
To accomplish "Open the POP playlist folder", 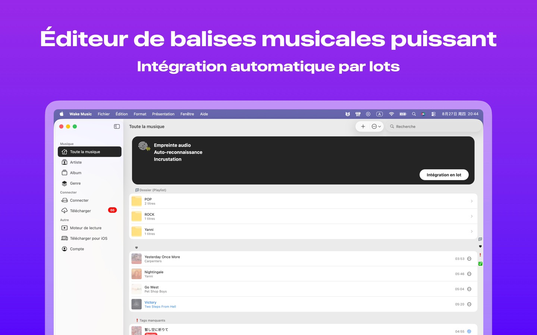I will point(303,201).
